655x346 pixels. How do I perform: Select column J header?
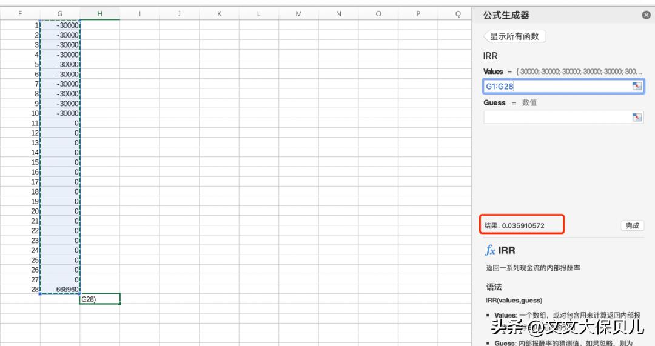[179, 14]
